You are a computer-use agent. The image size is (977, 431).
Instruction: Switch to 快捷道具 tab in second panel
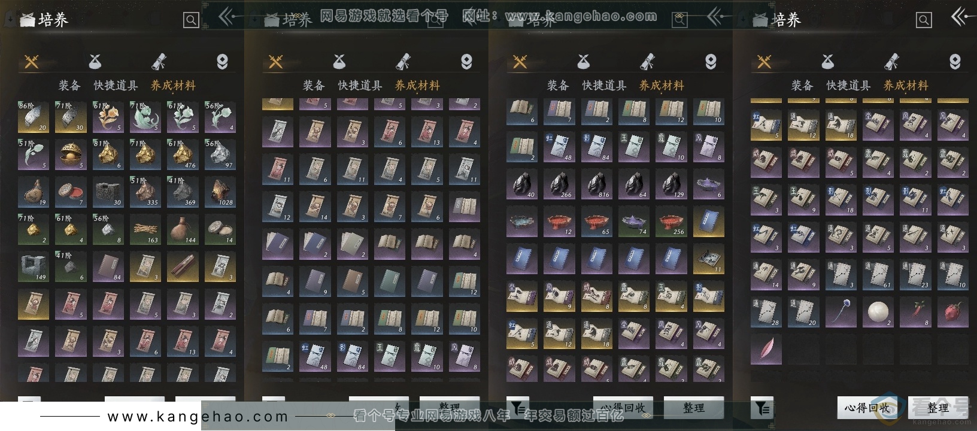coord(360,86)
